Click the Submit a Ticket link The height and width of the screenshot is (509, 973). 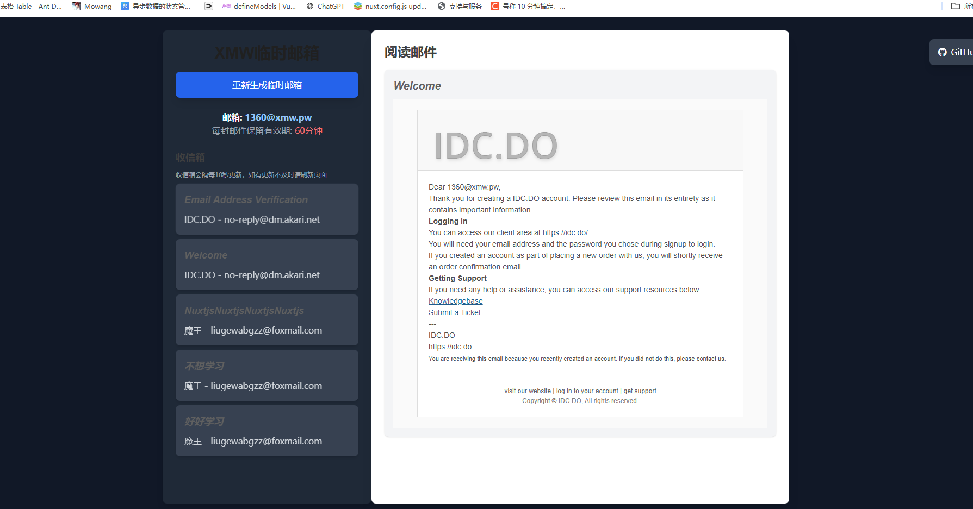pos(454,312)
